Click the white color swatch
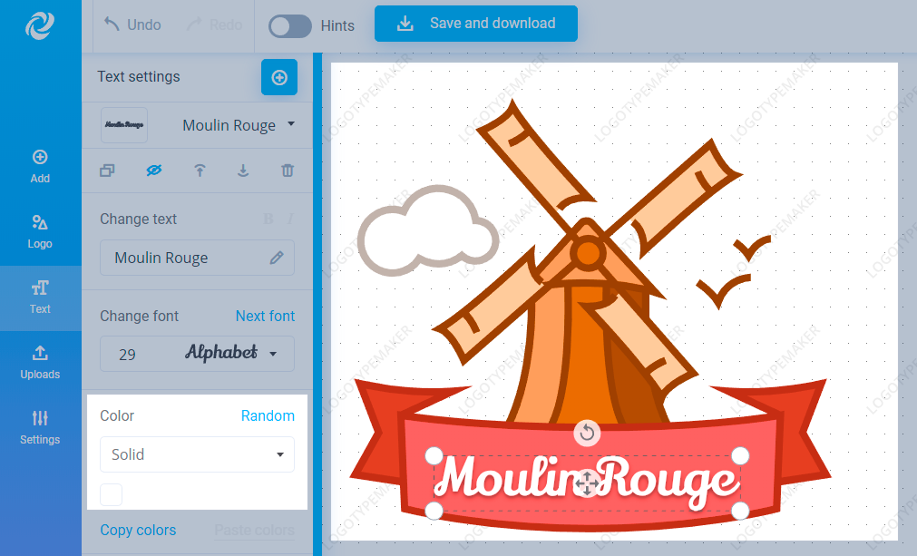This screenshot has width=917, height=556. point(112,494)
